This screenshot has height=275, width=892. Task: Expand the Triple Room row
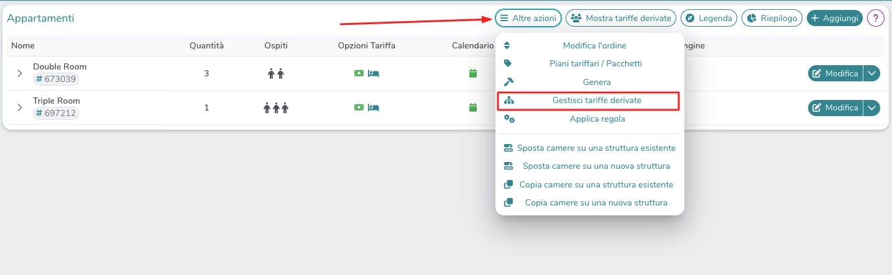[x=20, y=107]
